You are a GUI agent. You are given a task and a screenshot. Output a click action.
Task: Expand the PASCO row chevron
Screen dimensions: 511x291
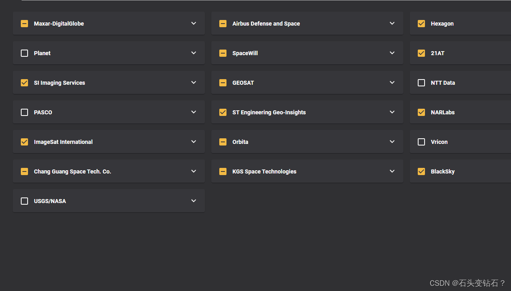[x=194, y=112]
